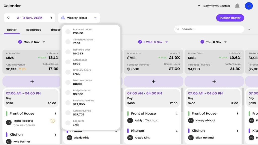
Task: Add a shift on Wed 5 Nov with plus button
Action: (x=153, y=81)
